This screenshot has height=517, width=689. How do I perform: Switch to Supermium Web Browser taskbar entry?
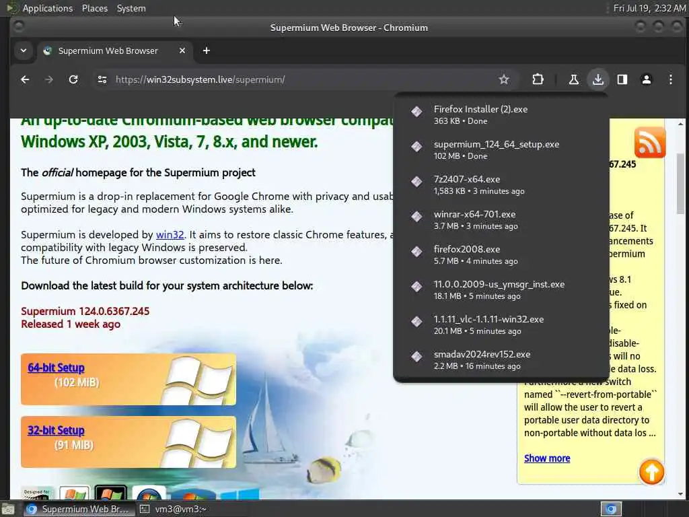pos(78,509)
